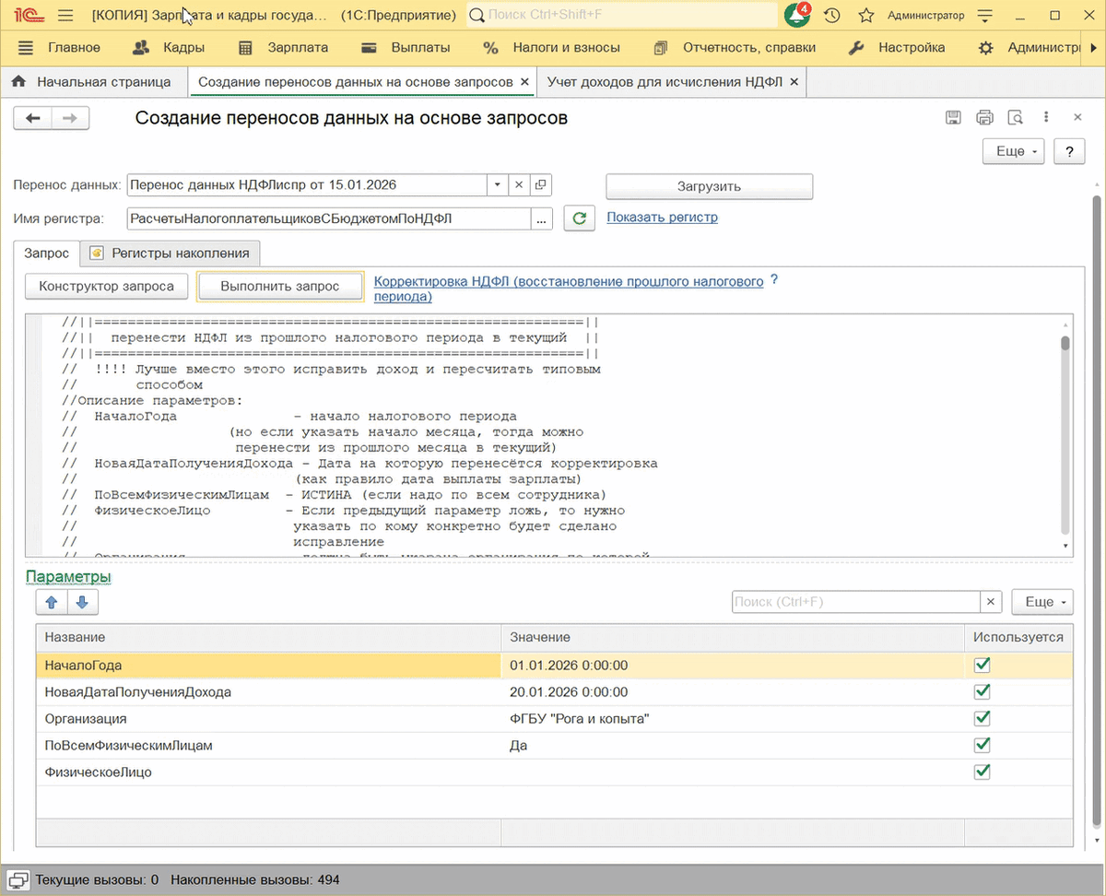The width and height of the screenshot is (1106, 896).
Task: Open help with the ? button
Action: click(1069, 151)
